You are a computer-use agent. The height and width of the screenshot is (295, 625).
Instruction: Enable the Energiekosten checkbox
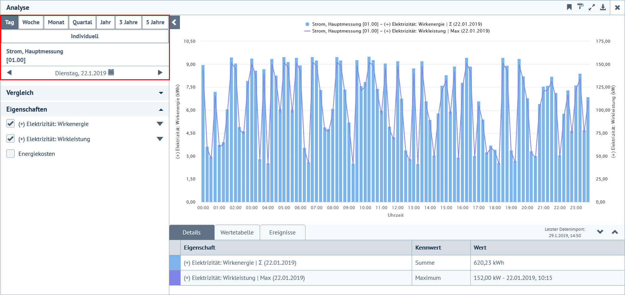(11, 154)
